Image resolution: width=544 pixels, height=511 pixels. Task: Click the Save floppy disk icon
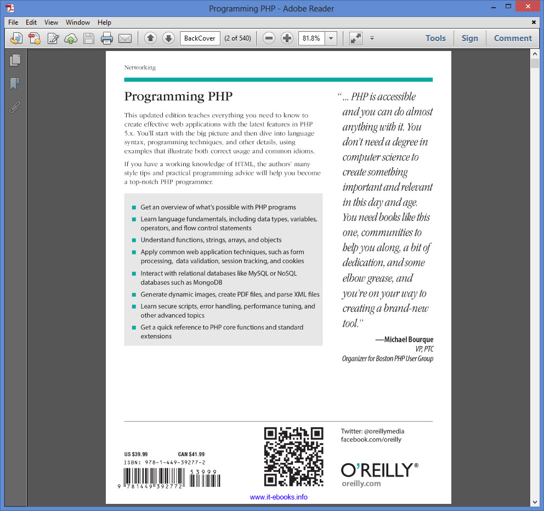[x=89, y=38]
